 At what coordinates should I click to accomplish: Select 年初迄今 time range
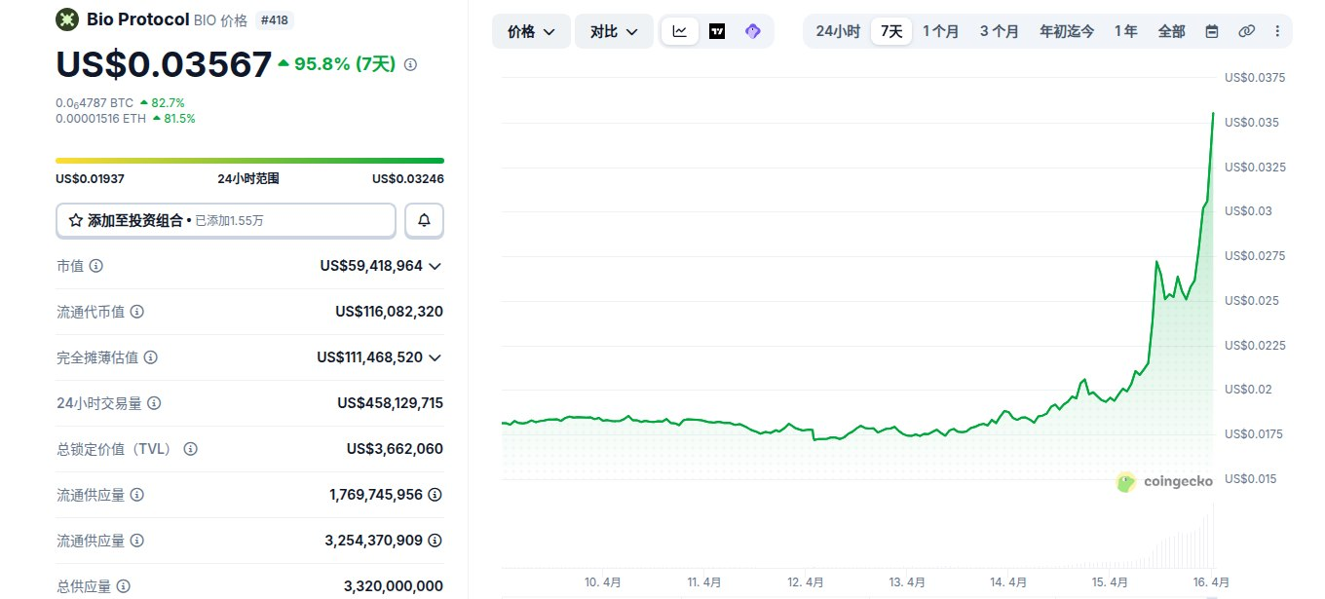[x=1067, y=31]
